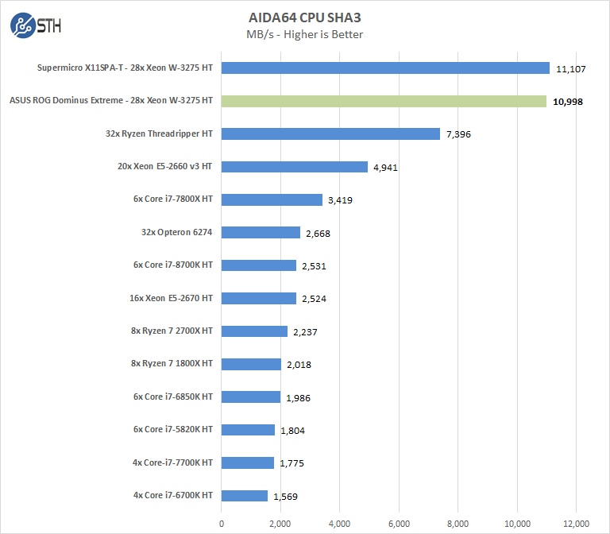Select the ASUS ROG Dominus Extreme label

click(111, 100)
